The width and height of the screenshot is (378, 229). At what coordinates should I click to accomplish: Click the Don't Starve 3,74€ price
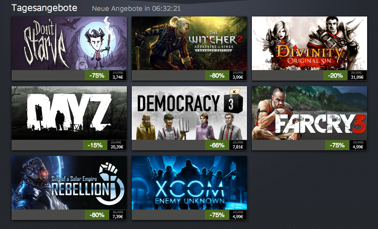[117, 77]
